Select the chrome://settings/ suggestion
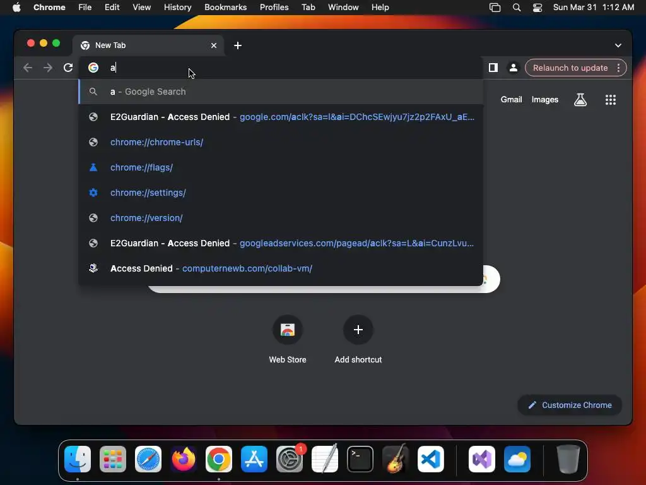Image resolution: width=646 pixels, height=485 pixels. coord(281,193)
